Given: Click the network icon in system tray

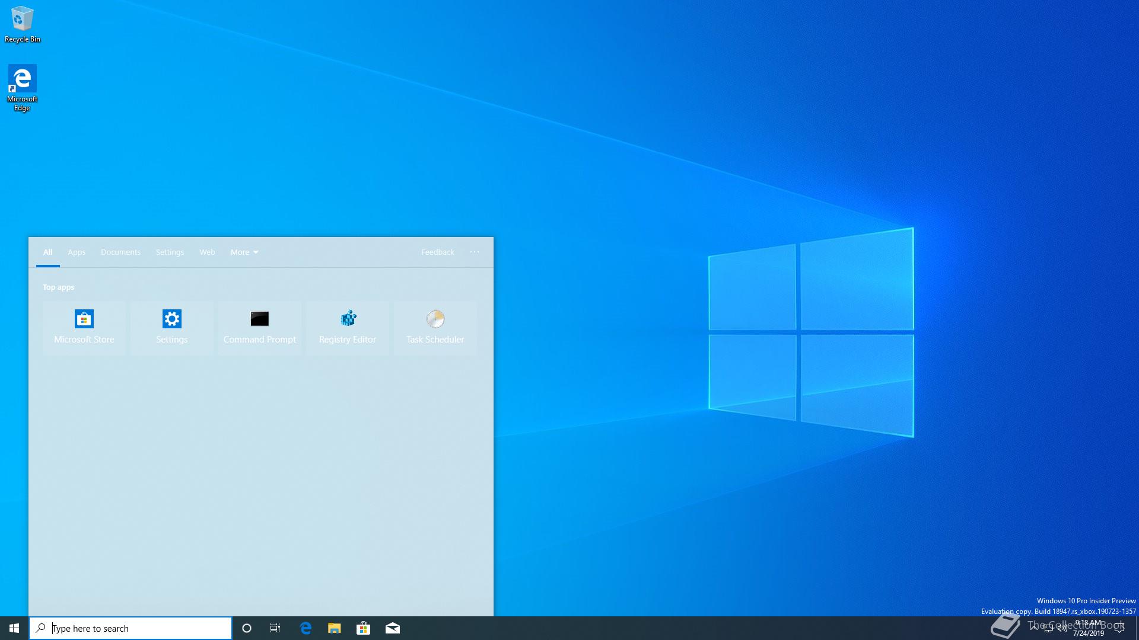Looking at the screenshot, I should [1048, 628].
